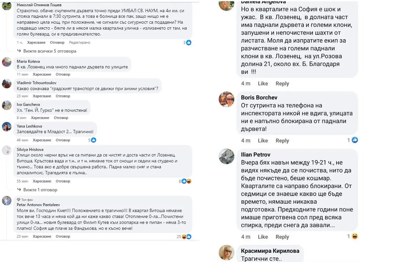Open Boris Borchev's profile picture
The image size is (411, 262).
point(227,99)
